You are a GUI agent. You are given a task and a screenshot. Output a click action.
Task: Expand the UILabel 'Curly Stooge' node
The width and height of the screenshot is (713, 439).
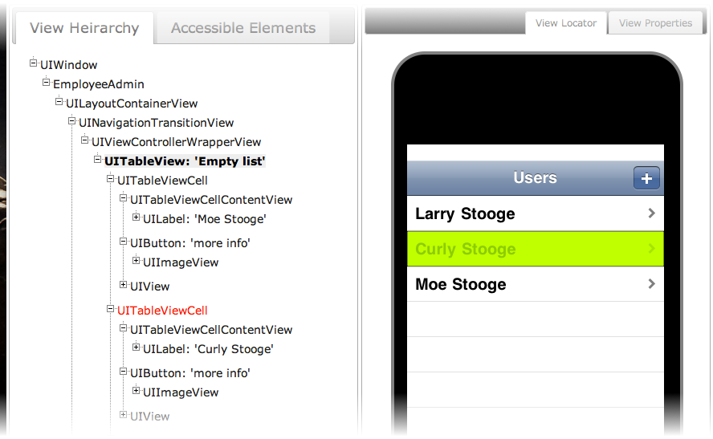(x=136, y=348)
